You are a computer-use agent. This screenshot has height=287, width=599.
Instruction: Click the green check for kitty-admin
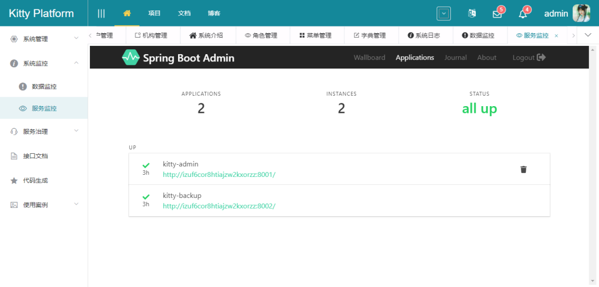click(146, 165)
